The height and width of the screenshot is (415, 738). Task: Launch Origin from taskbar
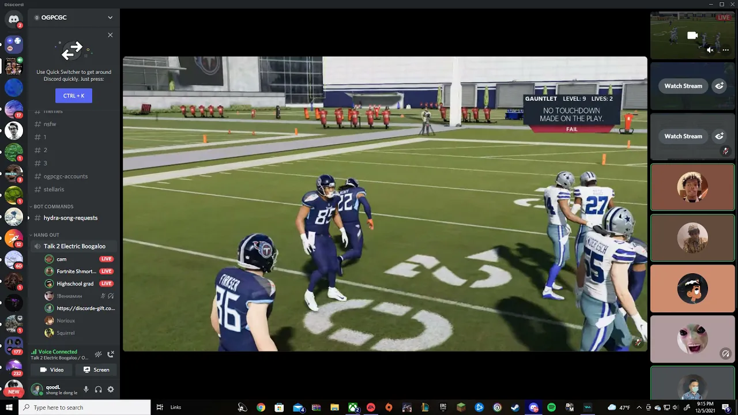[x=389, y=408]
